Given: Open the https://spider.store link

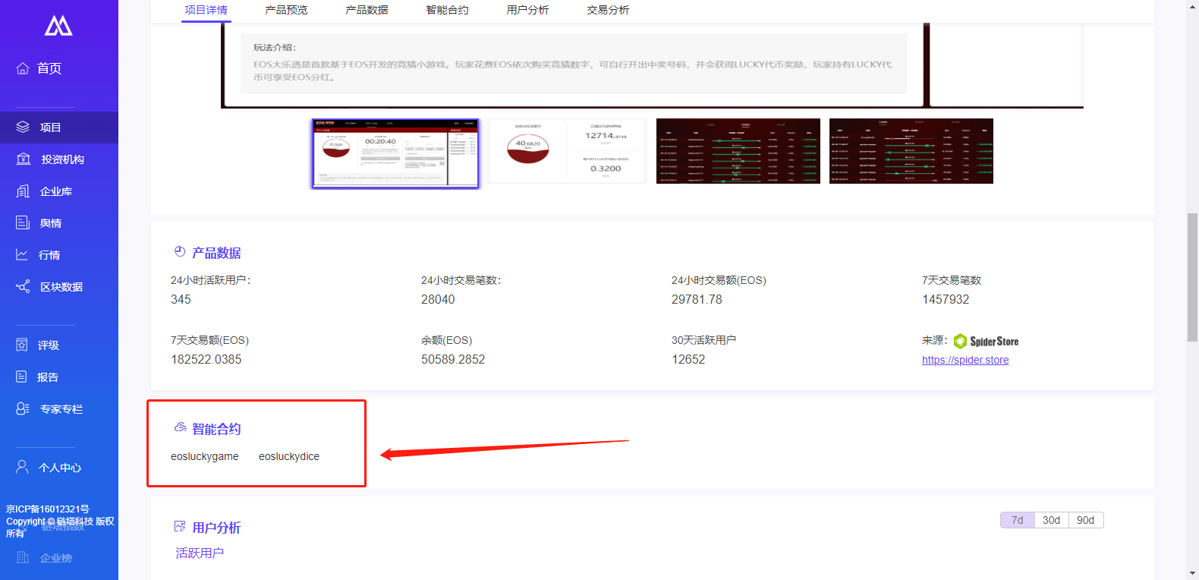Looking at the screenshot, I should [x=965, y=360].
